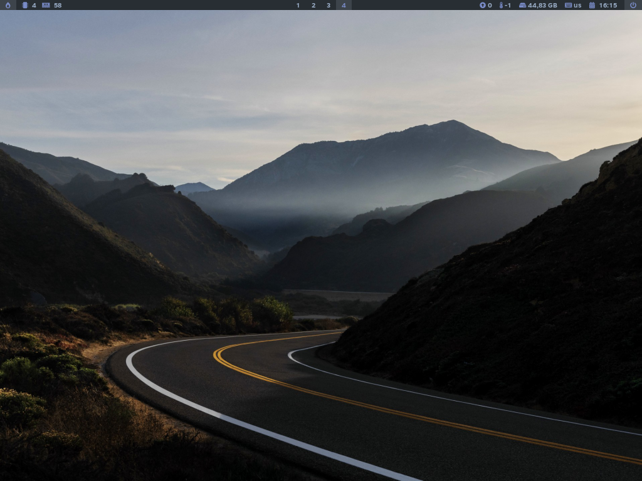Click the updates arrow icon

click(x=482, y=5)
